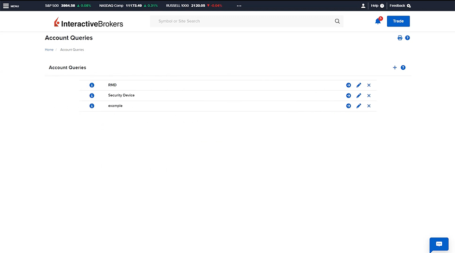
Task: Click the Feedback link
Action: click(400, 6)
